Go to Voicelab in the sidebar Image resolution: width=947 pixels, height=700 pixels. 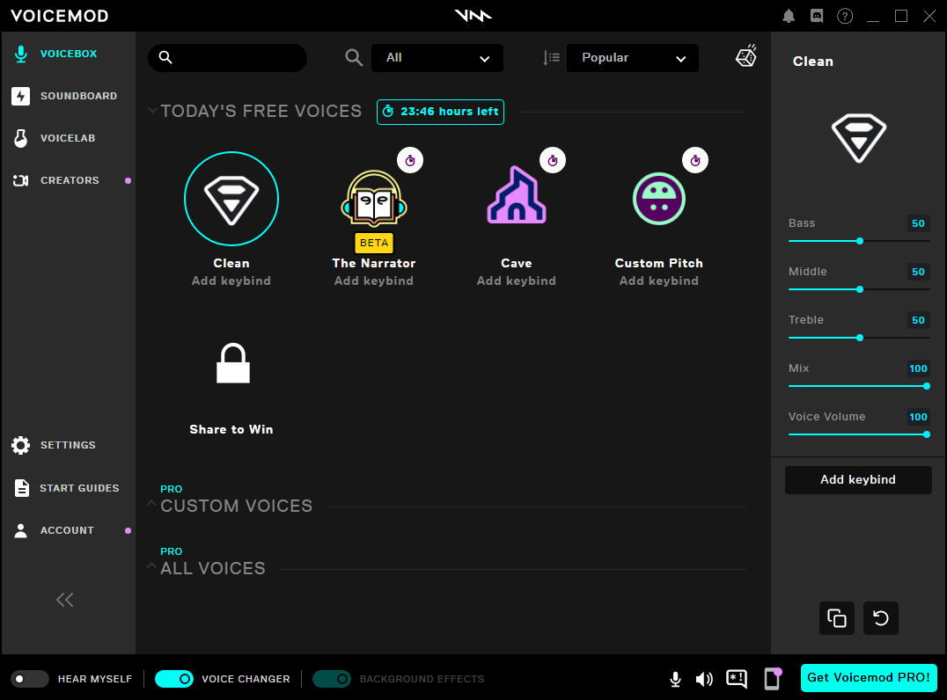67,138
